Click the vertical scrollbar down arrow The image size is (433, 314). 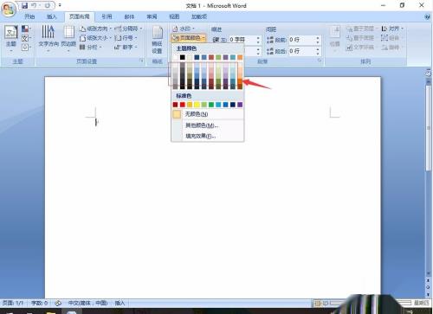pos(428,273)
